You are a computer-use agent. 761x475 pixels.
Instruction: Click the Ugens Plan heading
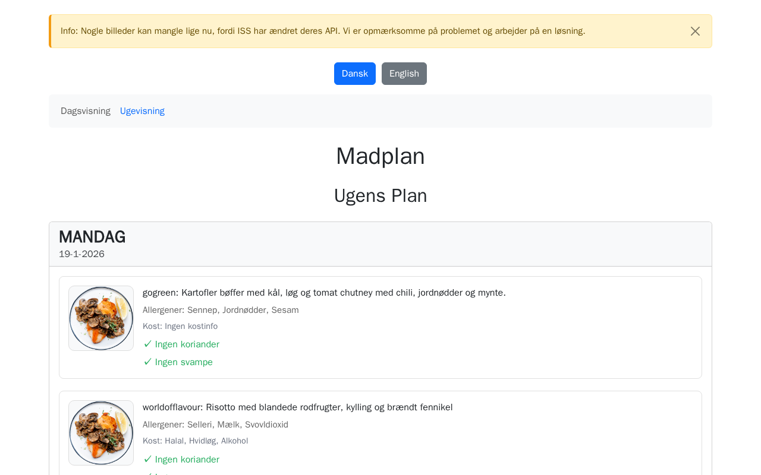click(x=380, y=196)
